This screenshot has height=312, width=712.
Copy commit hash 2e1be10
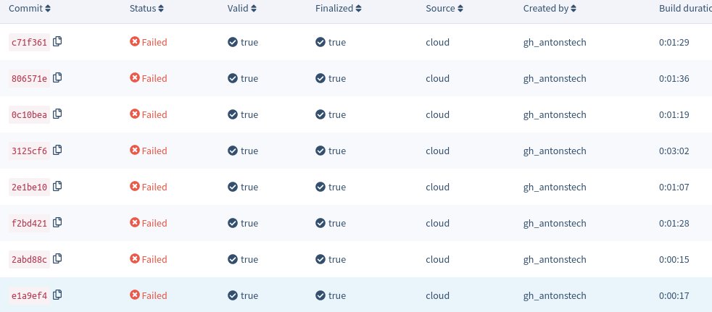tap(57, 186)
